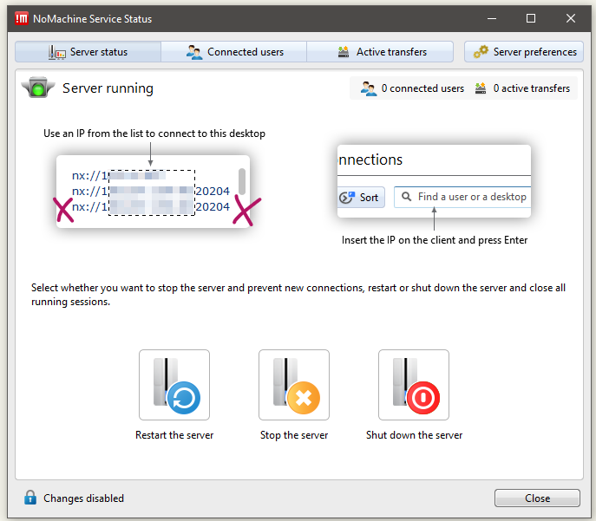This screenshot has width=596, height=521.
Task: Click the Changes disabled lock icon
Action: (x=30, y=498)
